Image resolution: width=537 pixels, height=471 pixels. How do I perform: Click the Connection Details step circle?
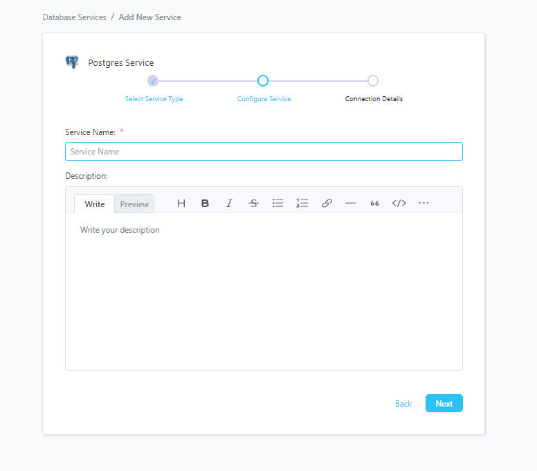coord(373,80)
